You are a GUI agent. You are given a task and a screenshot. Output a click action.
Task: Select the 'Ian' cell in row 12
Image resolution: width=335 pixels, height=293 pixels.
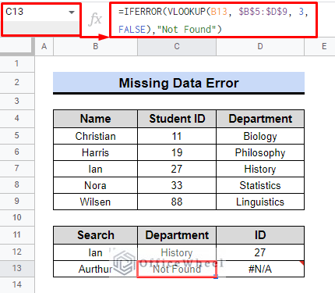[95, 252]
